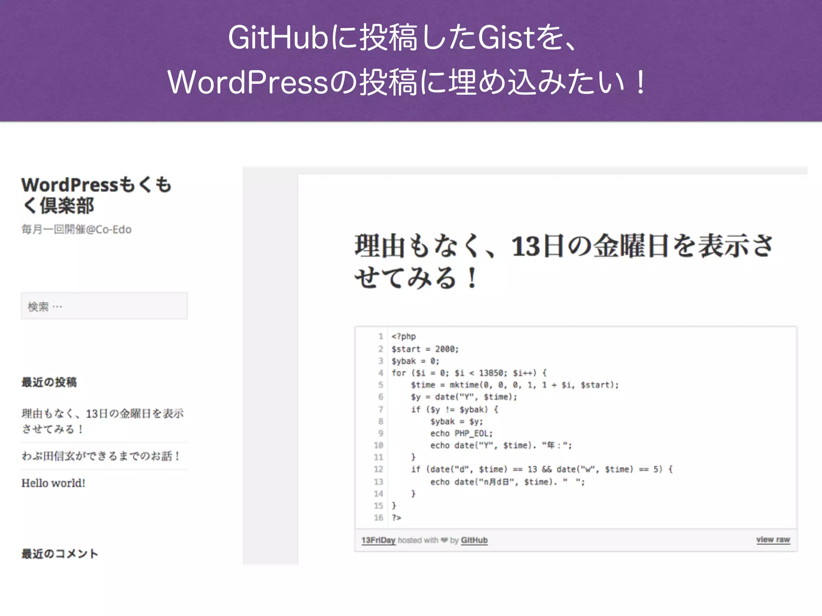Open the GitHub link in gist footer
Image resolution: width=822 pixels, height=616 pixels.
pyautogui.click(x=474, y=540)
